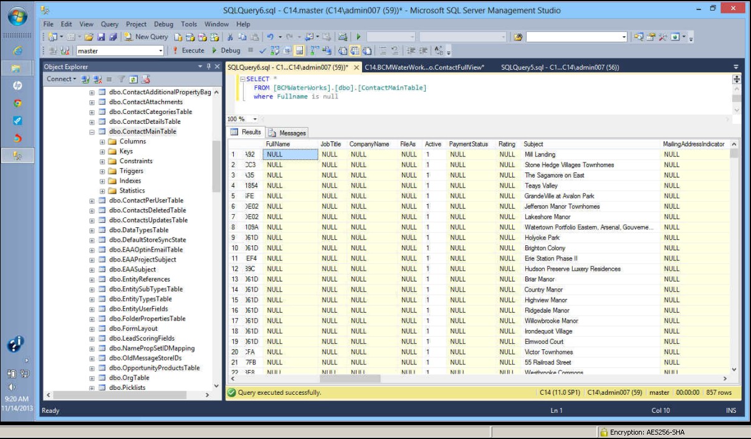This screenshot has width=751, height=439.
Task: Click the Undo arrow icon
Action: pos(270,37)
